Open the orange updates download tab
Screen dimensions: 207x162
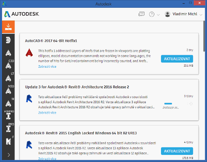click(x=8, y=27)
